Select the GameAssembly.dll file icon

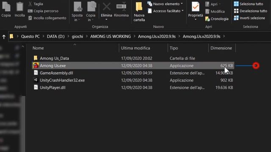(36, 73)
